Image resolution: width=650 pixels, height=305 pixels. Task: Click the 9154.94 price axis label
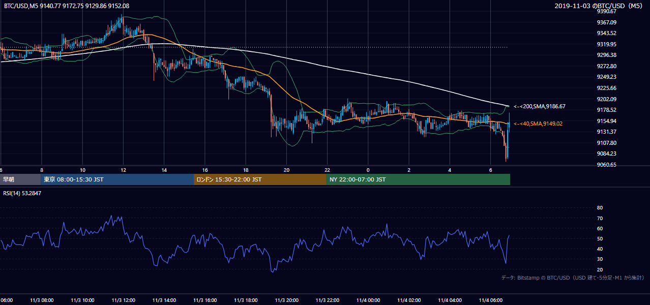pos(607,121)
